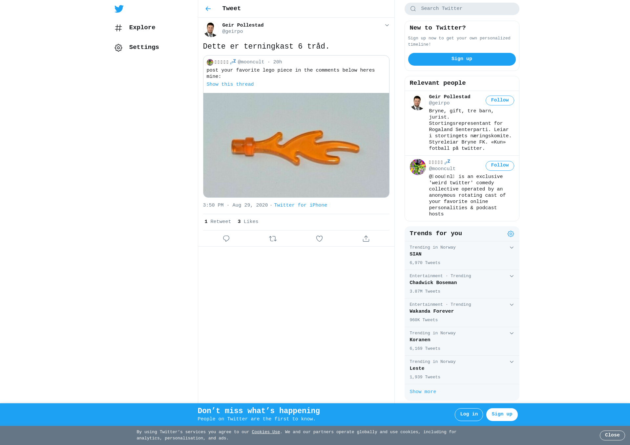Expand the tweet options chevron by Geir Pollestad
Image resolution: width=630 pixels, height=445 pixels.
point(387,25)
